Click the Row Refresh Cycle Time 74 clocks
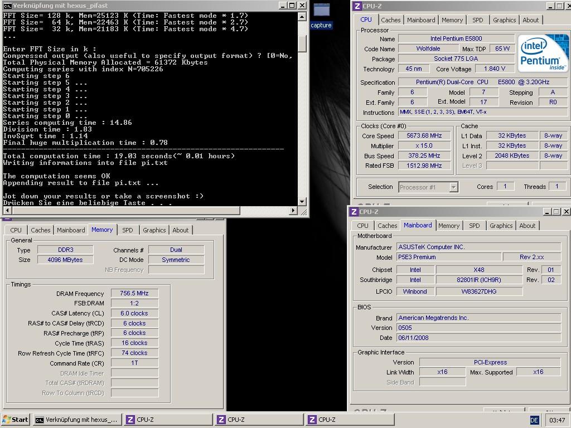 [134, 353]
